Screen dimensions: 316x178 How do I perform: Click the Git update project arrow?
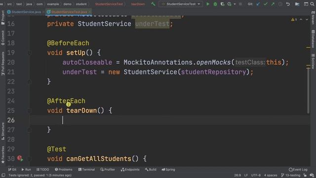click(x=258, y=4)
